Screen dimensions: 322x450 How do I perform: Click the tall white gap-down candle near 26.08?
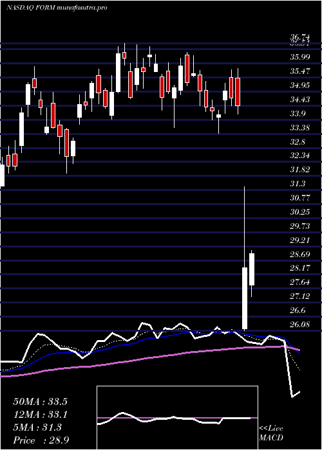[245, 298]
